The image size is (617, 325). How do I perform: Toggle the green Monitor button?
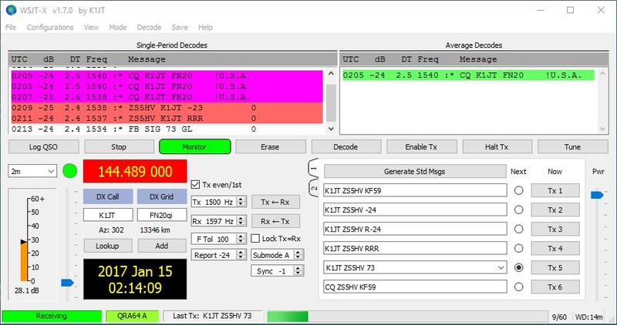coord(194,146)
